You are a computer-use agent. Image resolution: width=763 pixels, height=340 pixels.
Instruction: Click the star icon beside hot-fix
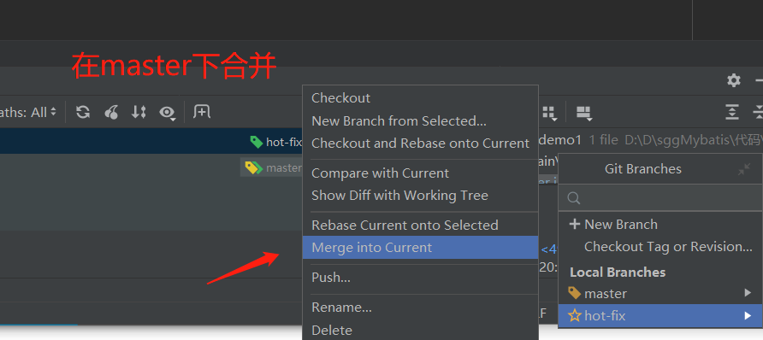coord(575,316)
